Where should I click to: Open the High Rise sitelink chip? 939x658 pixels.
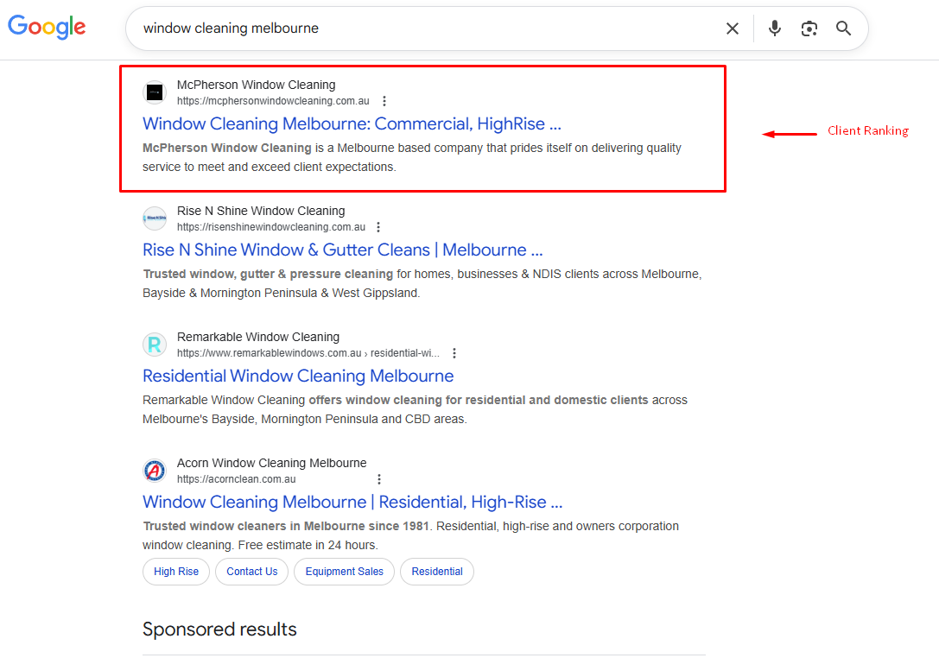click(x=176, y=572)
